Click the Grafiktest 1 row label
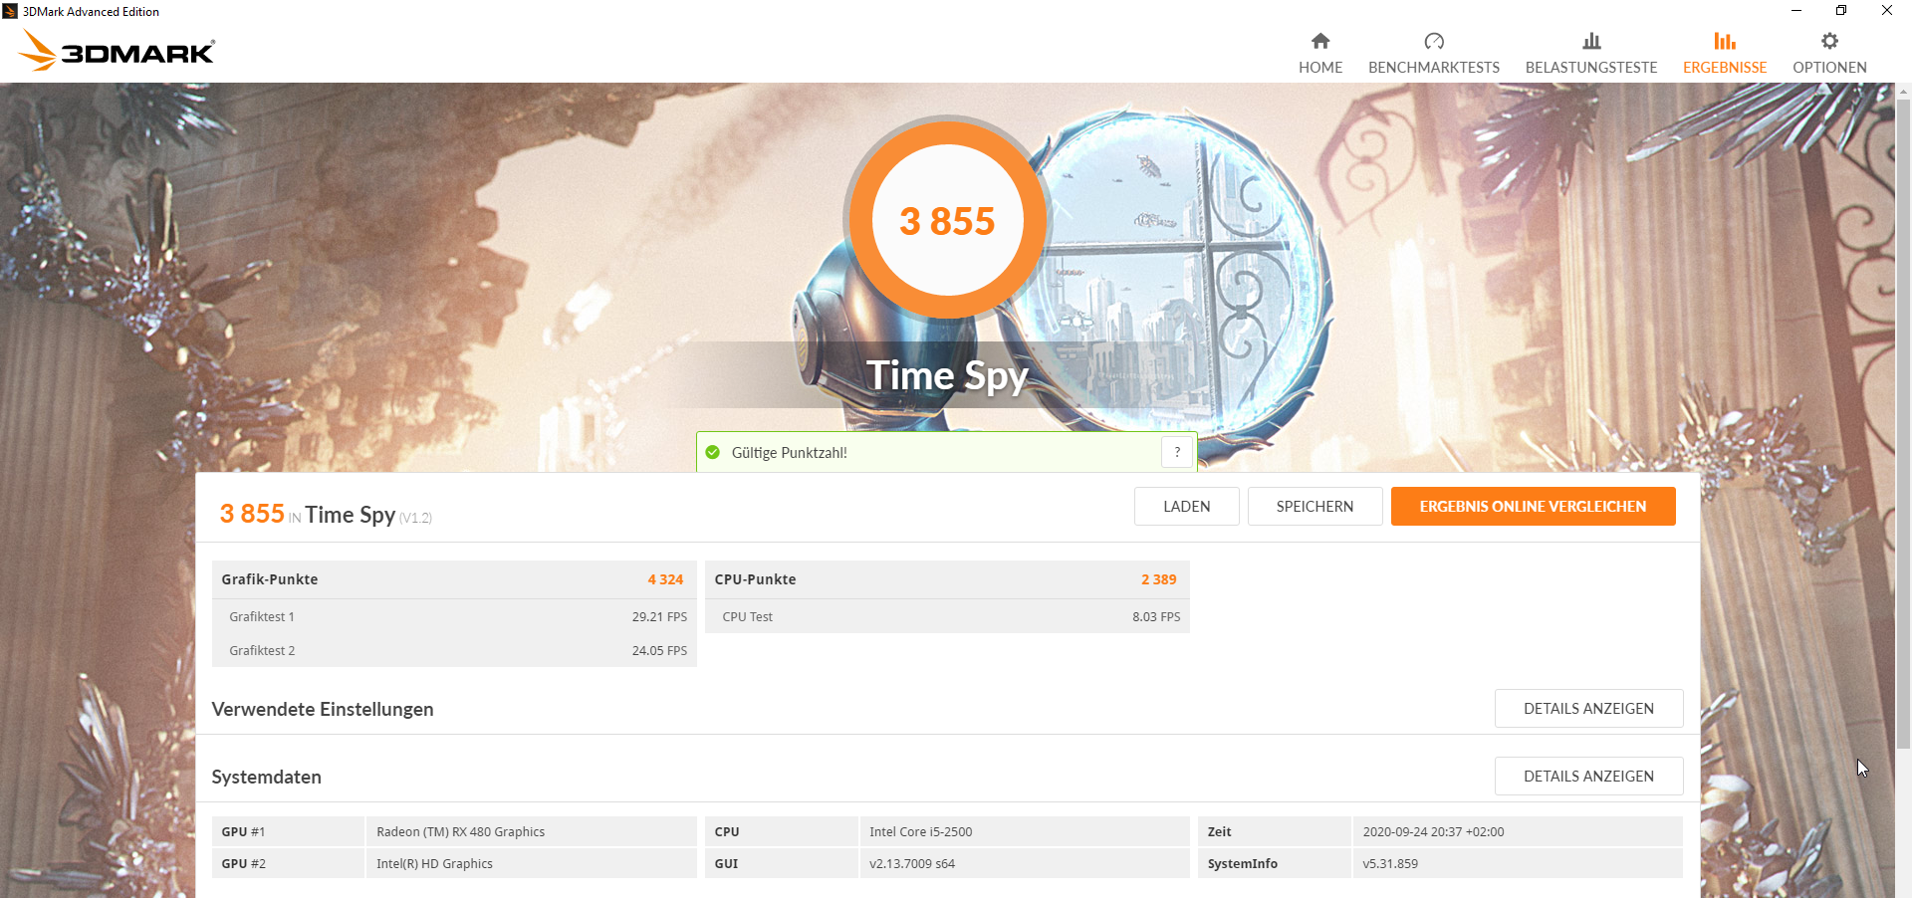The height and width of the screenshot is (898, 1912). coord(262,616)
